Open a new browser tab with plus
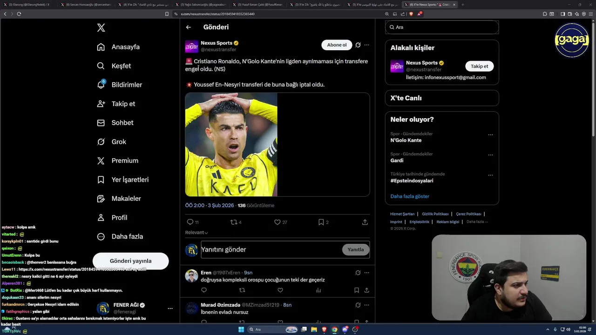This screenshot has width=596, height=335. [462, 5]
